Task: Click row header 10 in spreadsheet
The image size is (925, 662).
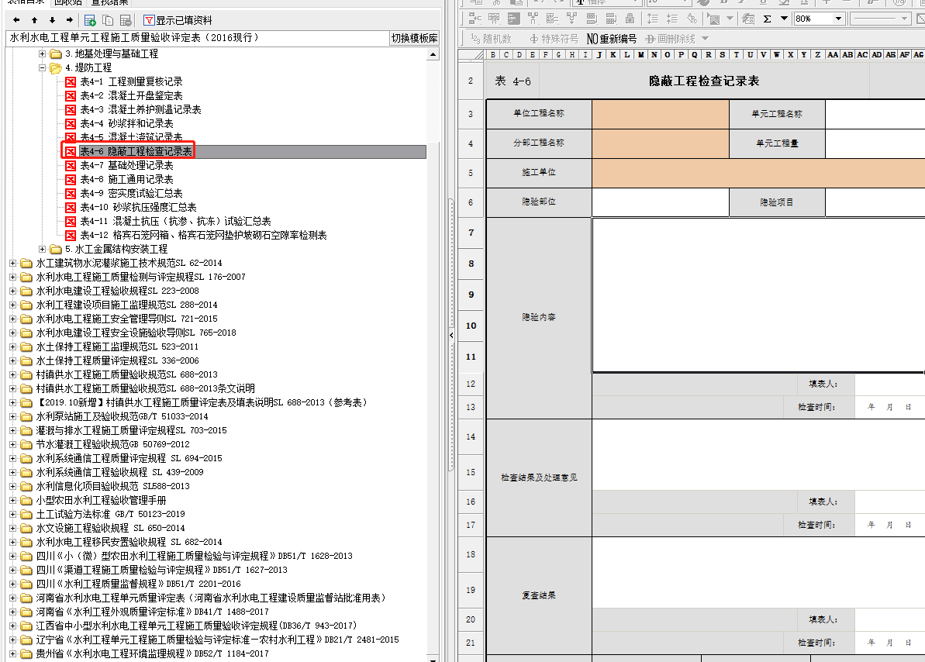Action: (471, 326)
